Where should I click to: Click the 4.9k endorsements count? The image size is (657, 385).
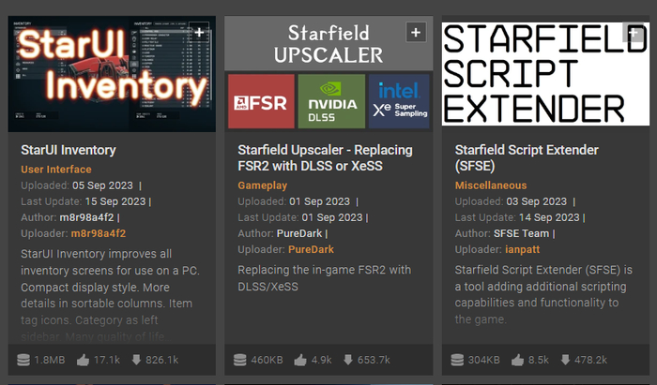(x=321, y=360)
